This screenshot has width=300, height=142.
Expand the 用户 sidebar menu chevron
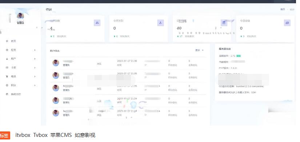click(35, 59)
